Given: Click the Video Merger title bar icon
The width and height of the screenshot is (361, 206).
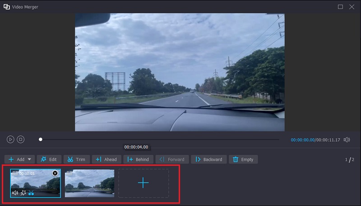Looking at the screenshot, I should click(x=7, y=7).
